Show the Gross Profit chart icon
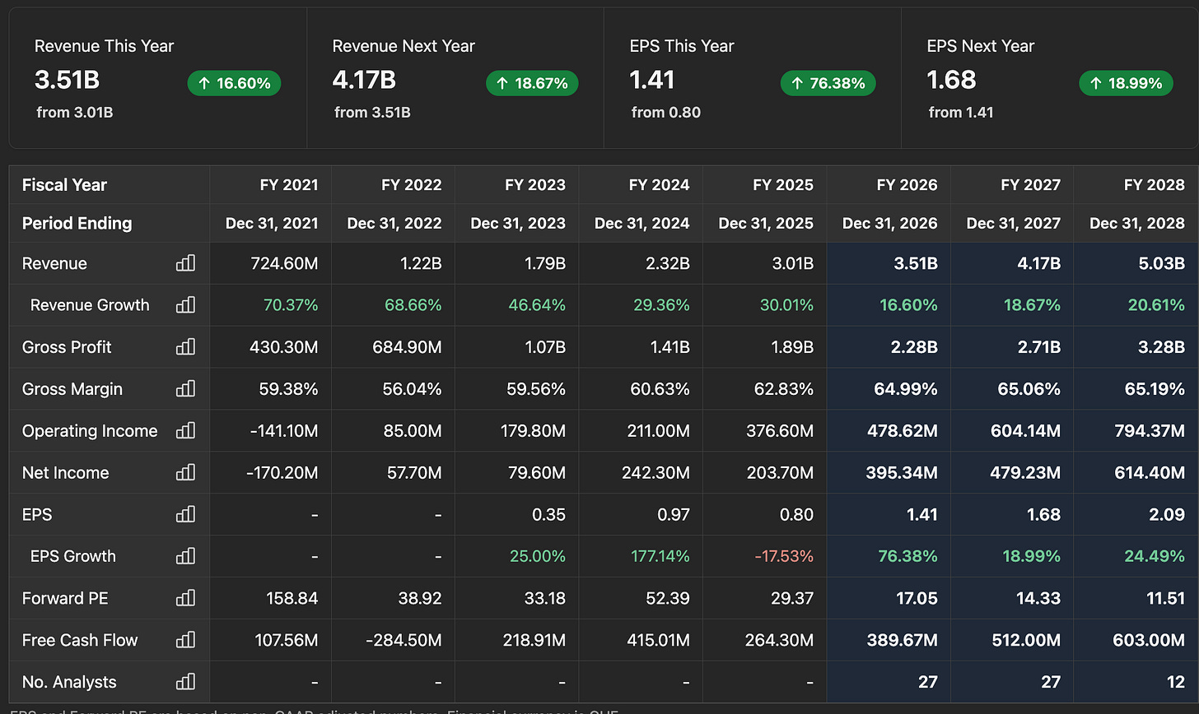The width and height of the screenshot is (1199, 714). (186, 347)
